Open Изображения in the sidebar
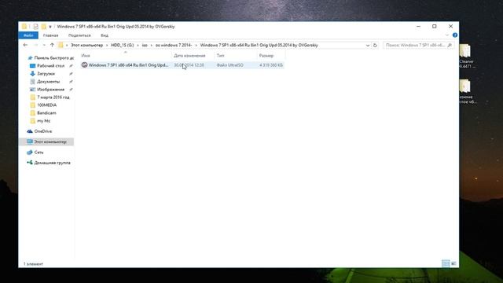This screenshot has height=283, width=503. coord(50,89)
